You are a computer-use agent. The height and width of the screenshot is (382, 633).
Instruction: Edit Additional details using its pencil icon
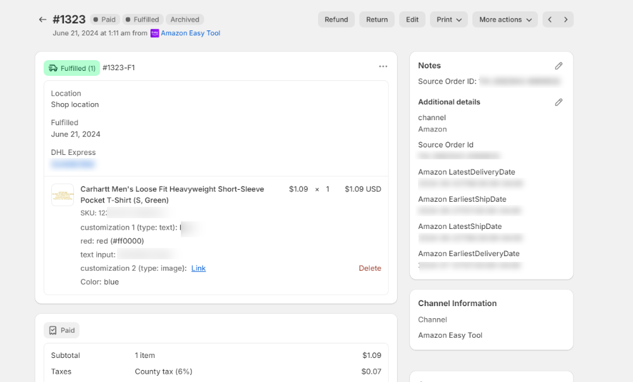coord(558,102)
